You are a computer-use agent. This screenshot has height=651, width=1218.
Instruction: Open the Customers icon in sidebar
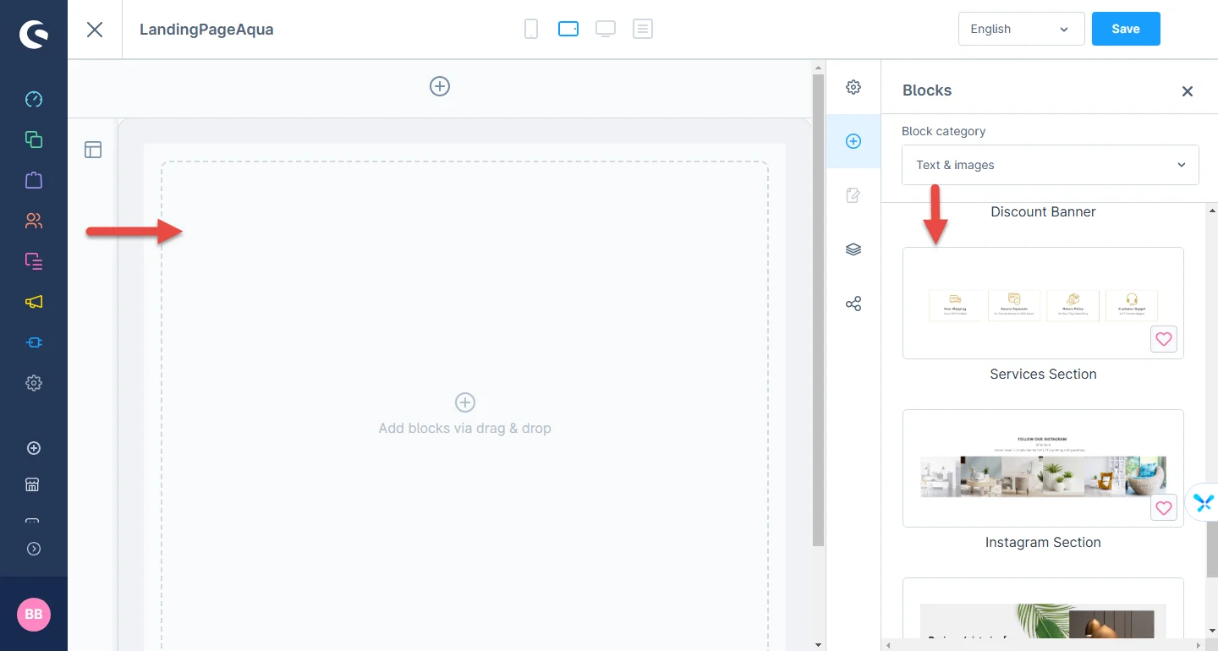click(34, 221)
